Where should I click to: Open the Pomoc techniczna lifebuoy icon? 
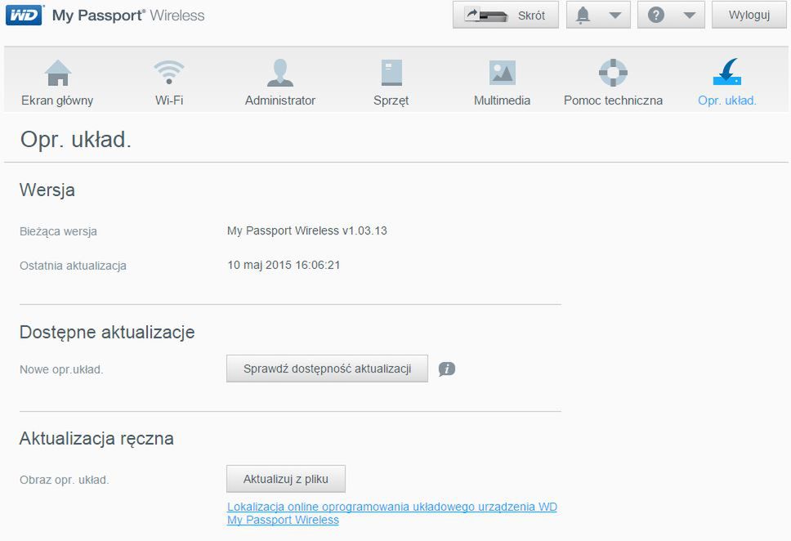pos(613,73)
